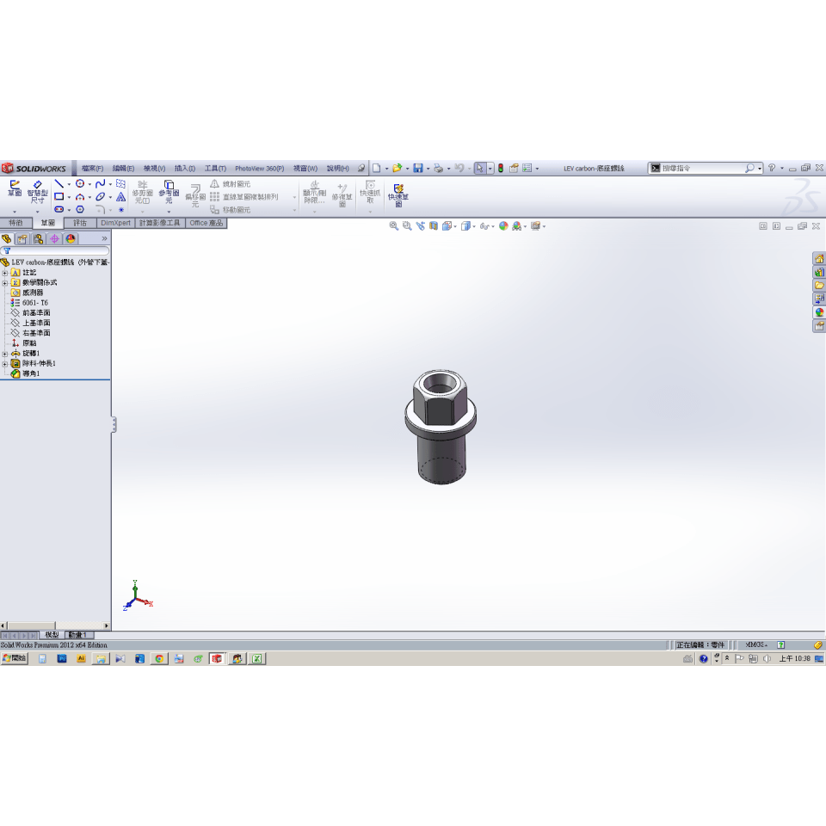Expand the 除料-伸長1 cut feature node
Viewport: 826px width, 826px height.
(5, 364)
